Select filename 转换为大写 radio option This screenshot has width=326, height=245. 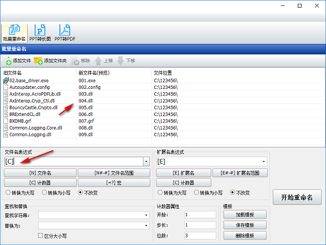pos(8,192)
